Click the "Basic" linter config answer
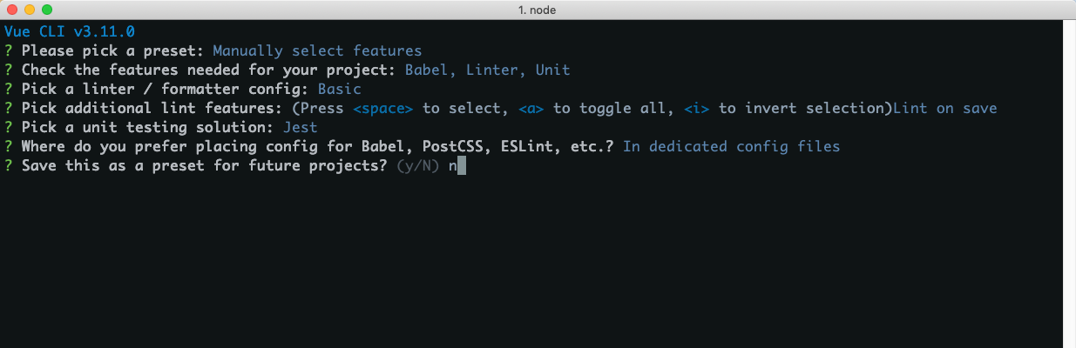The image size is (1076, 348). (x=339, y=89)
